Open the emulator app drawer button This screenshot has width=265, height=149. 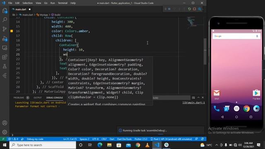point(236,108)
